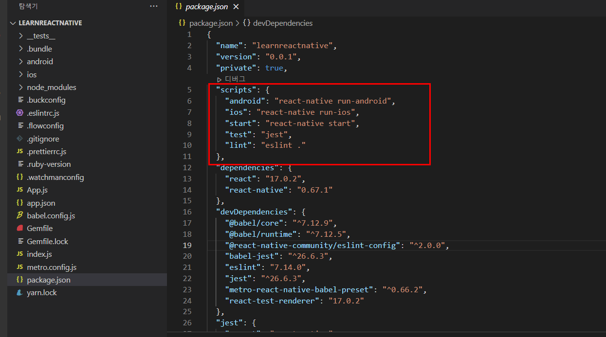
Task: Click the "learnreactnative" name value
Action: click(x=293, y=46)
